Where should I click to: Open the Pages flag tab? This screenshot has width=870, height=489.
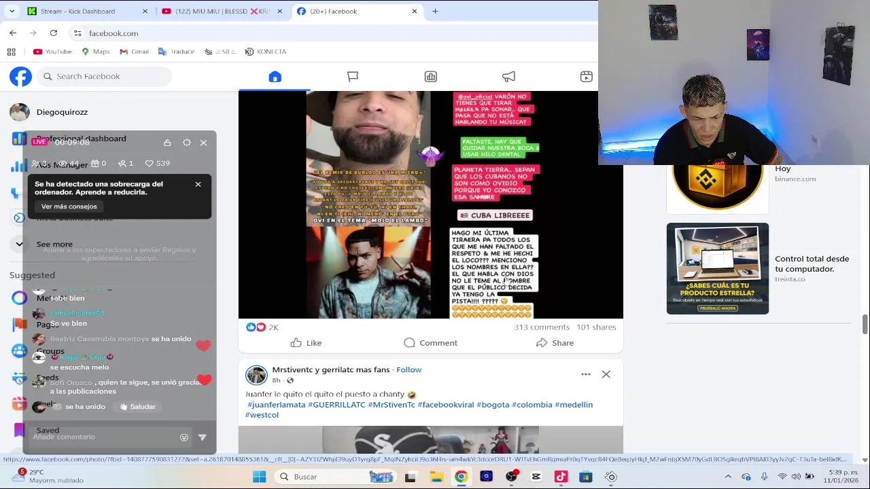353,77
